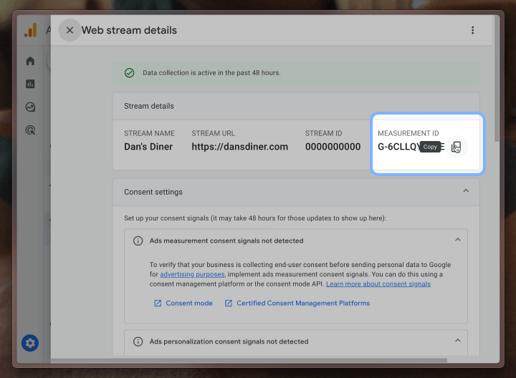The image size is (516, 378).
Task: Click the Google Analytics logo
Action: click(30, 30)
